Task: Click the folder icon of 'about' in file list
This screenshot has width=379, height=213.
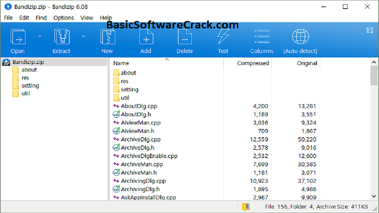Action: [x=116, y=73]
